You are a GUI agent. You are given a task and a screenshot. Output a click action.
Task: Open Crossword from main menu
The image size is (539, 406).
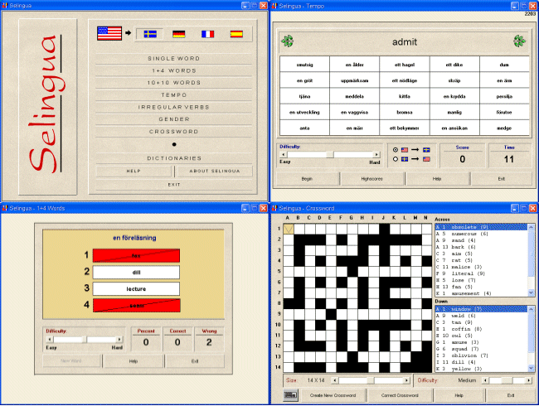[x=174, y=132]
